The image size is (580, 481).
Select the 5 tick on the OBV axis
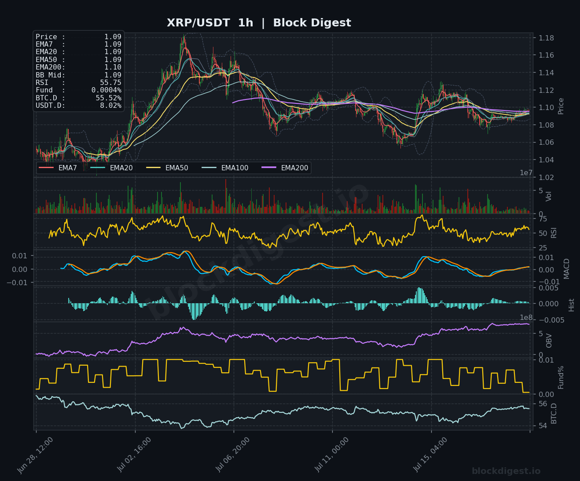541,334
